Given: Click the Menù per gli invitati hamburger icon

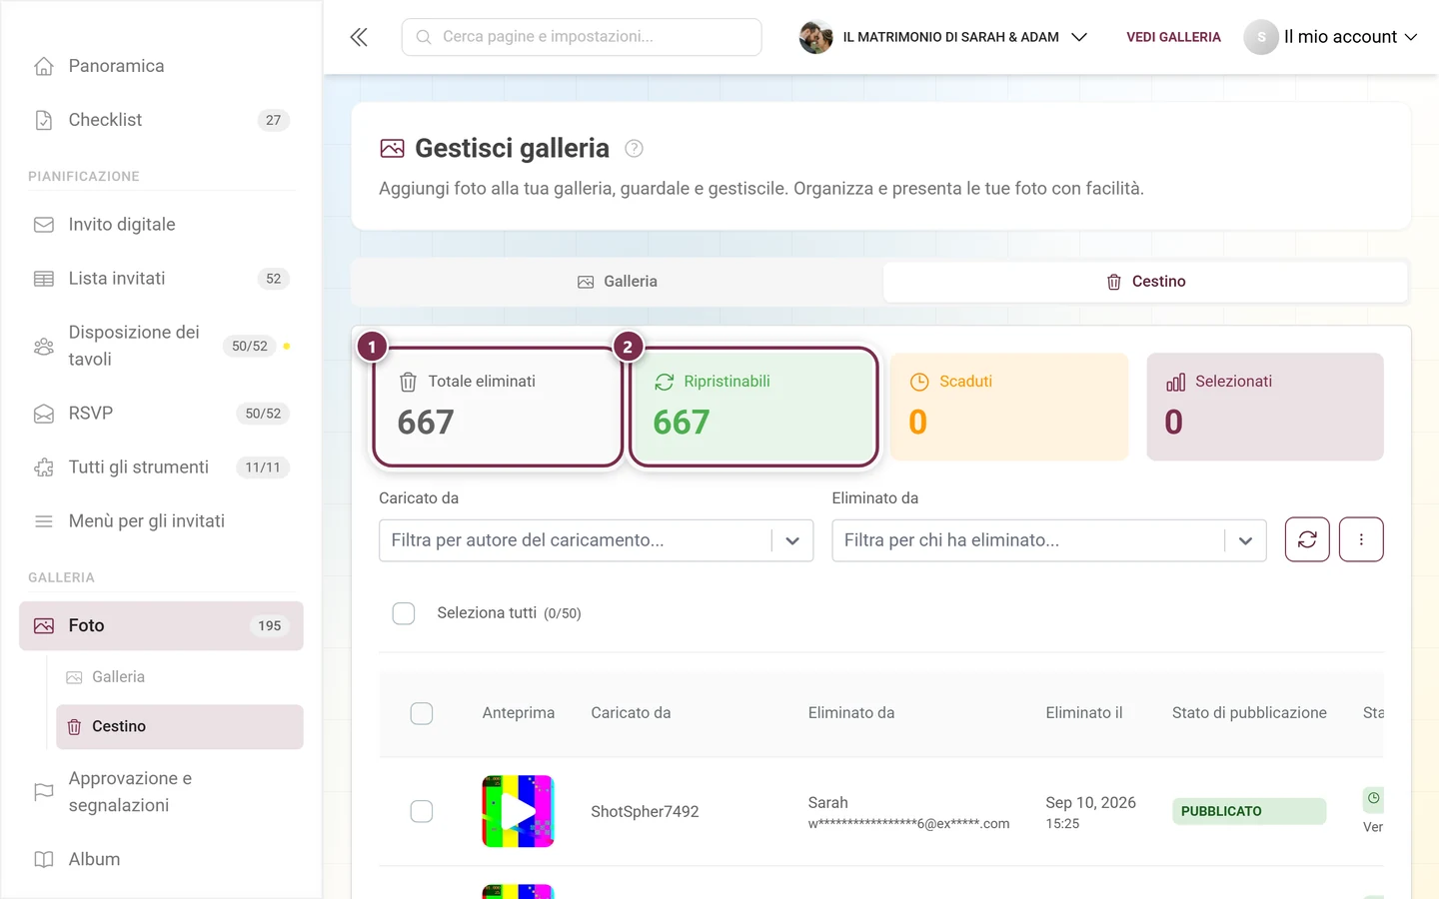Looking at the screenshot, I should point(44,521).
